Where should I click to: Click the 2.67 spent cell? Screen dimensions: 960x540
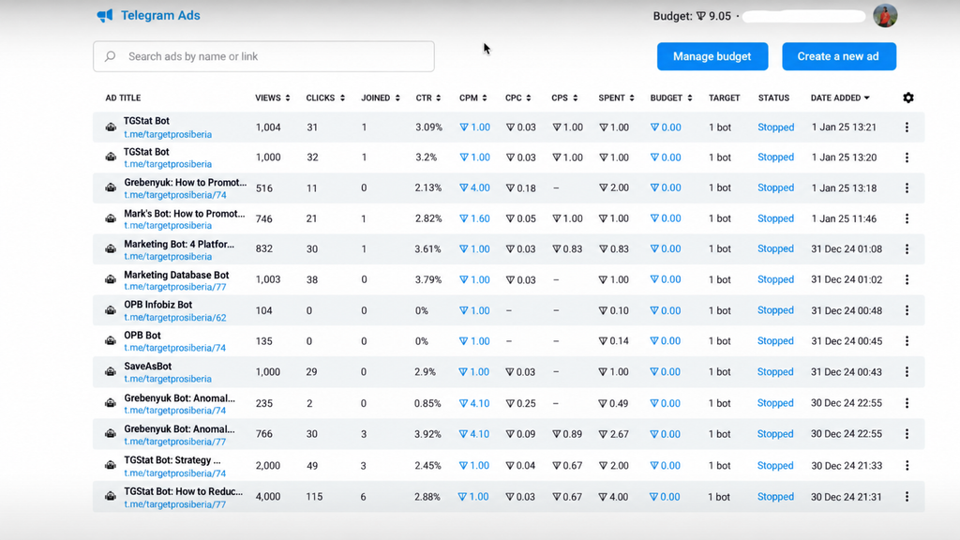pyautogui.click(x=614, y=434)
